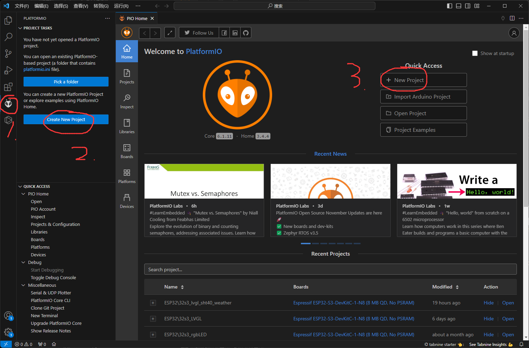Click New Project in Quick Access
529x348 pixels.
423,80
